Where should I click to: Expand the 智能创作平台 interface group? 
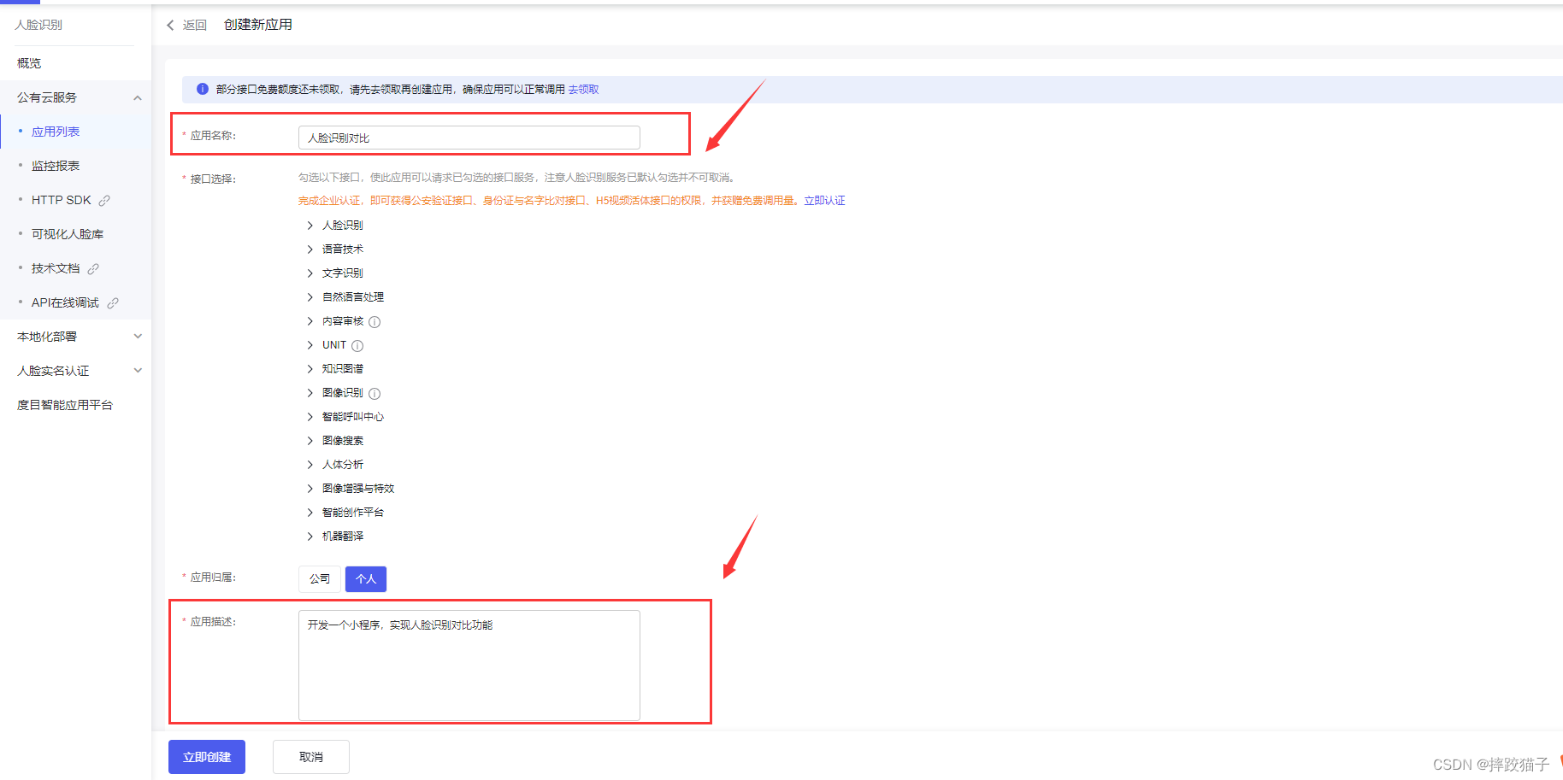pos(310,513)
